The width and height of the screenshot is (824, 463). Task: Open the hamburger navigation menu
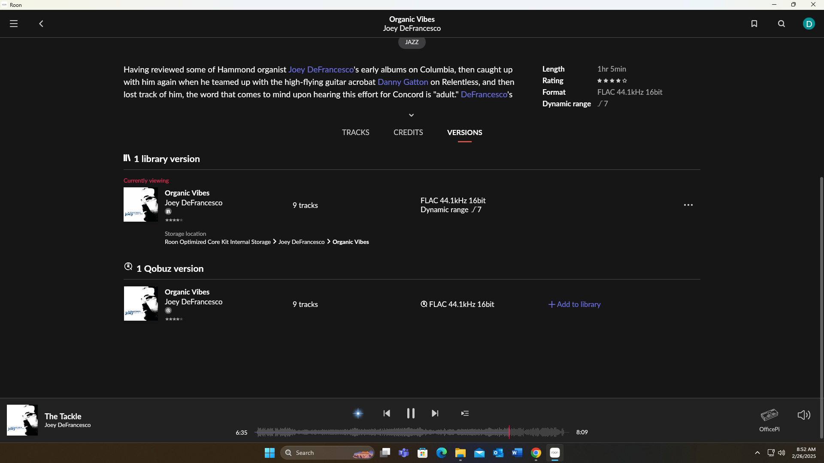pyautogui.click(x=14, y=24)
